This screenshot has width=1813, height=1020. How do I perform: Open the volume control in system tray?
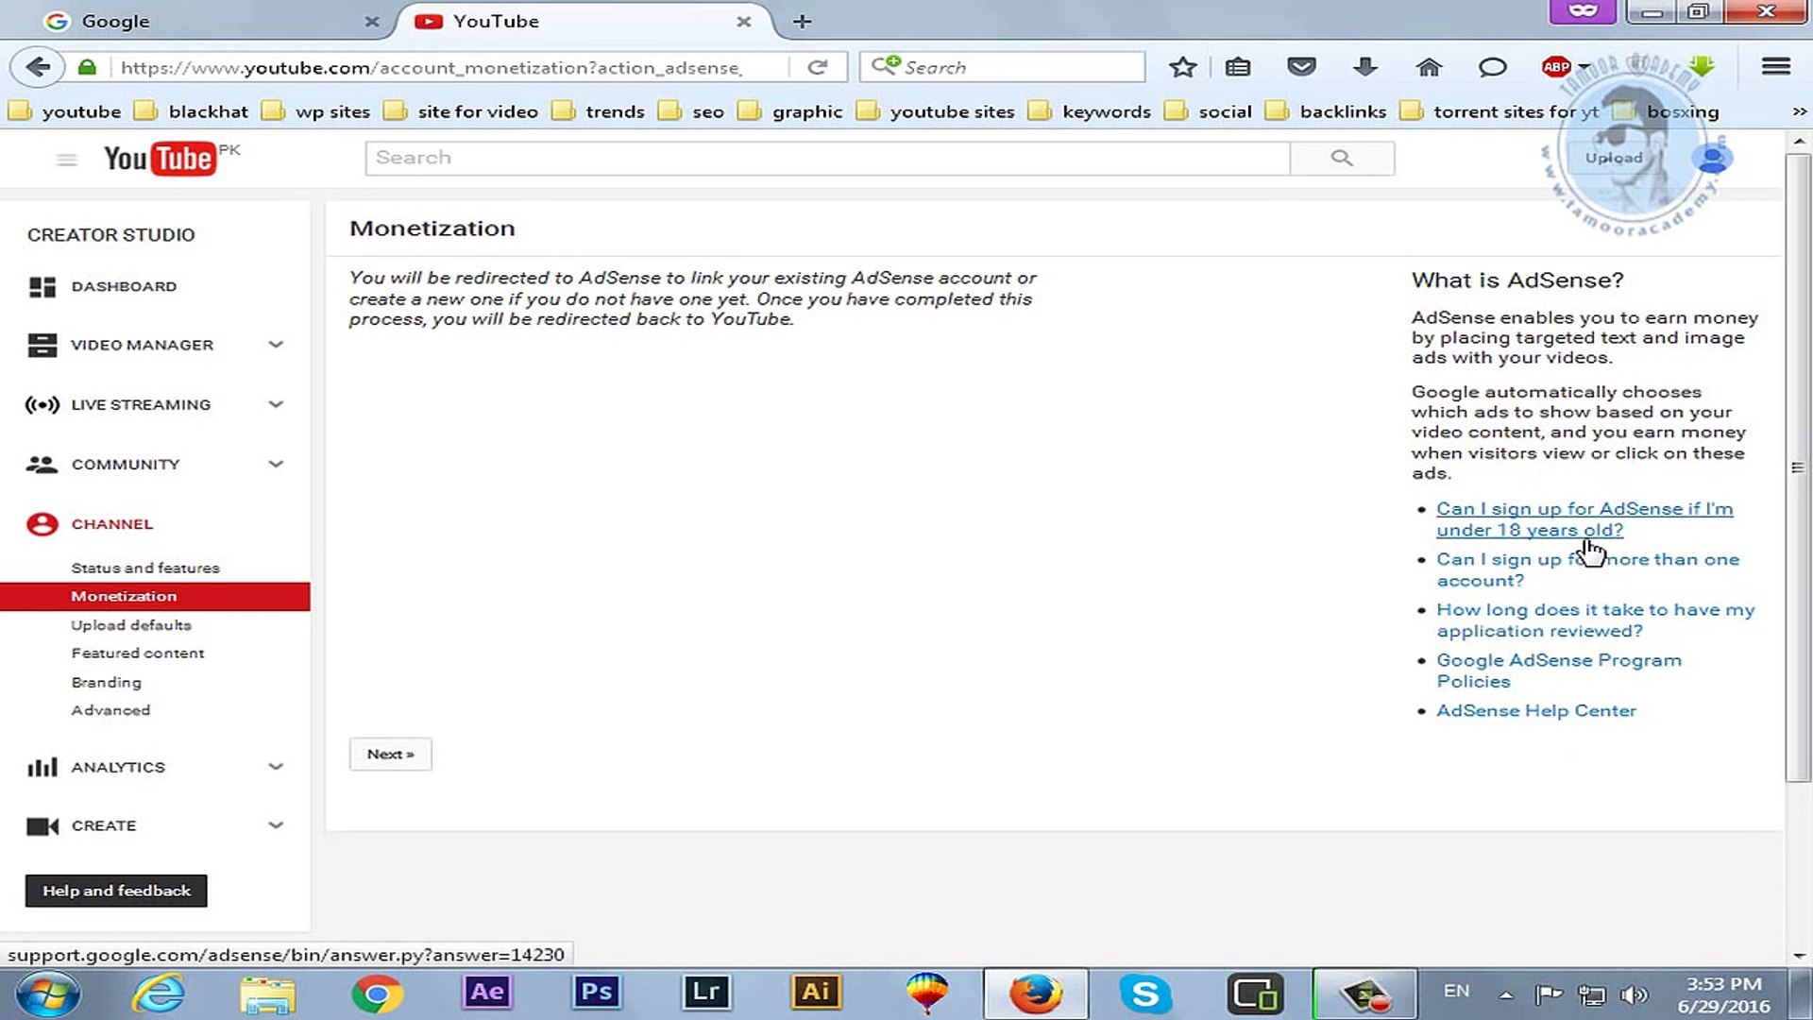coord(1636,994)
